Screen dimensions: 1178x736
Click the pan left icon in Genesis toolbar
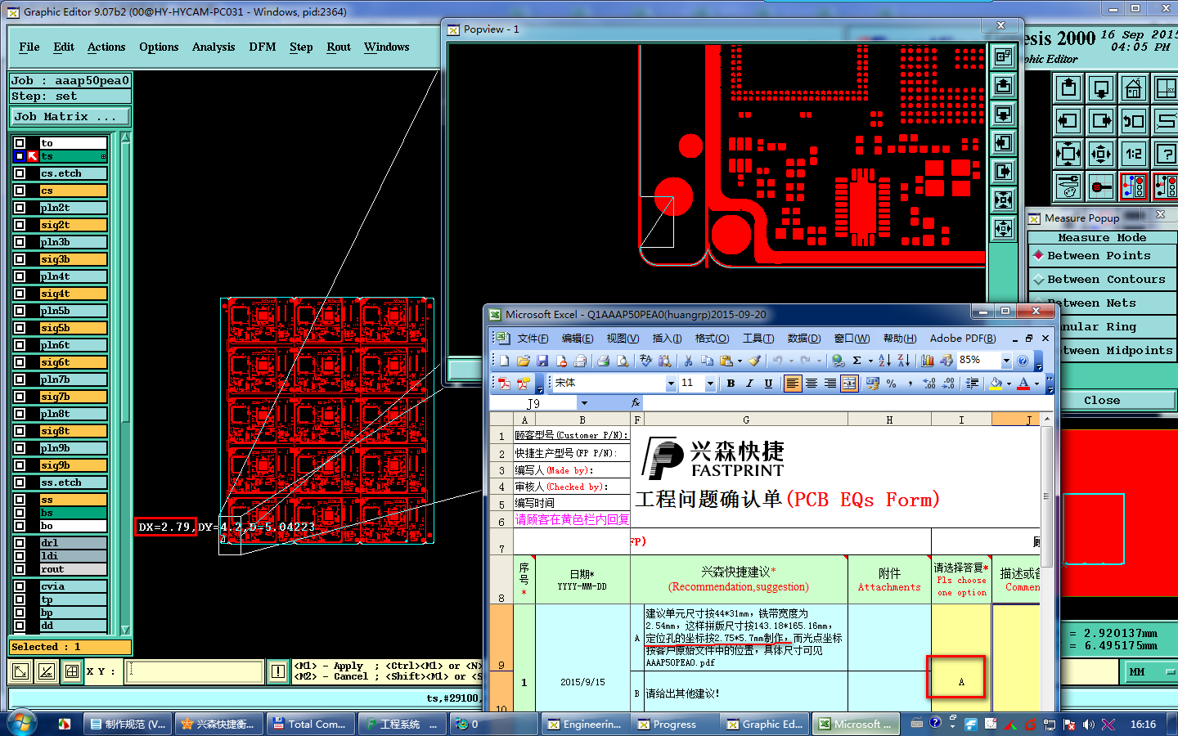coord(1068,121)
